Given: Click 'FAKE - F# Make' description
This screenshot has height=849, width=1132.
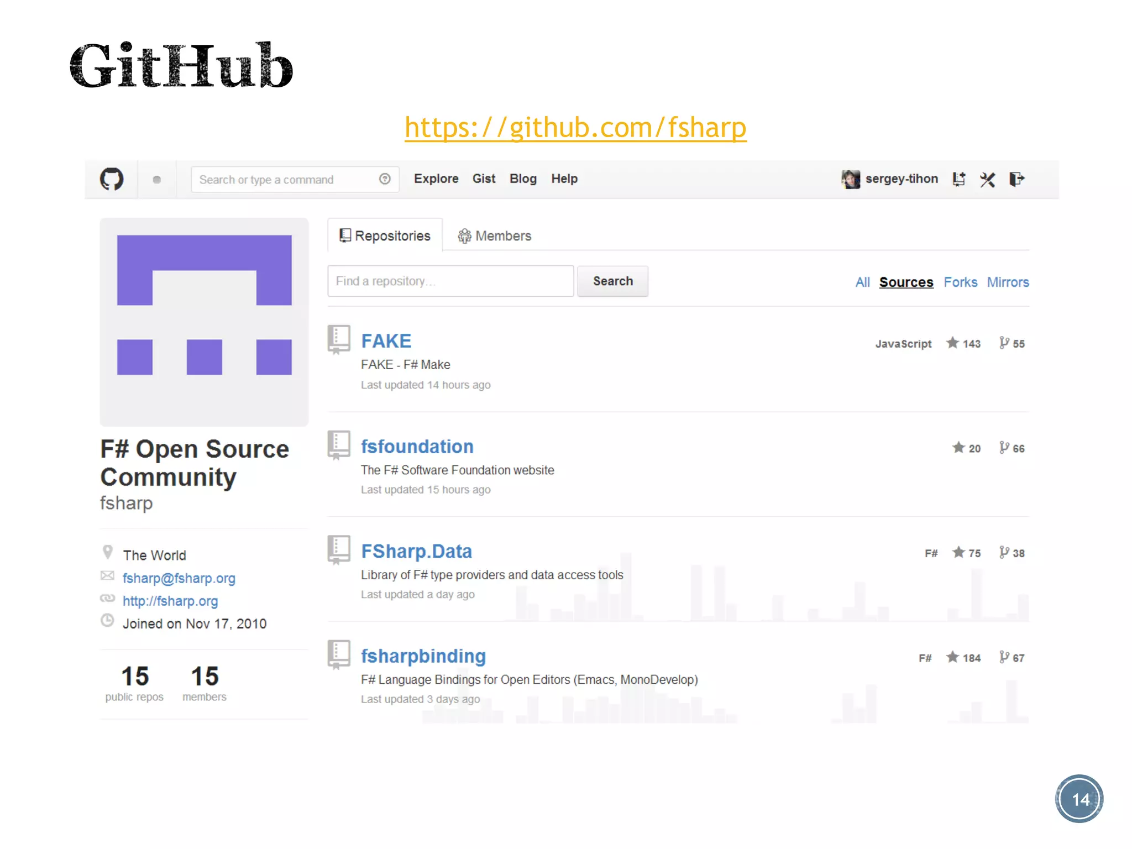Looking at the screenshot, I should tap(405, 365).
